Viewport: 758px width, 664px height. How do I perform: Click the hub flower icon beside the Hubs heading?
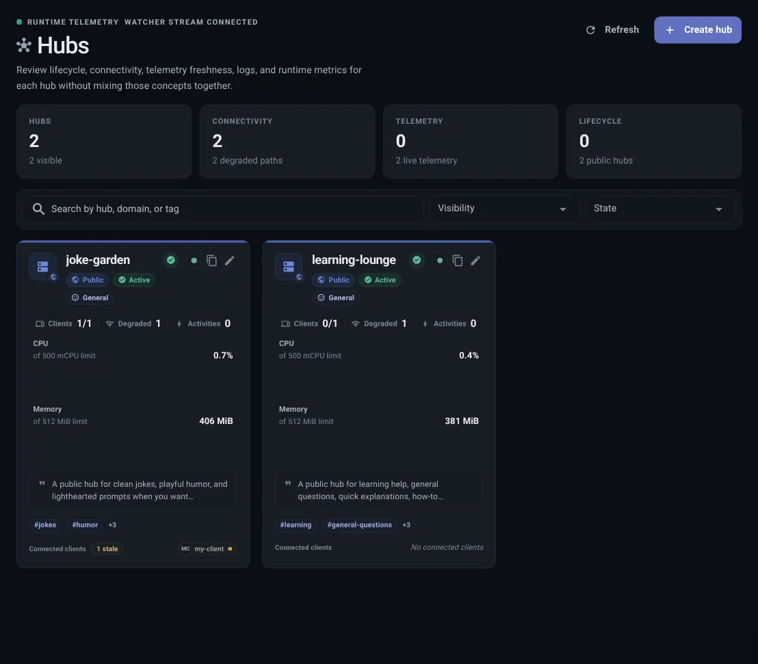tap(23, 45)
